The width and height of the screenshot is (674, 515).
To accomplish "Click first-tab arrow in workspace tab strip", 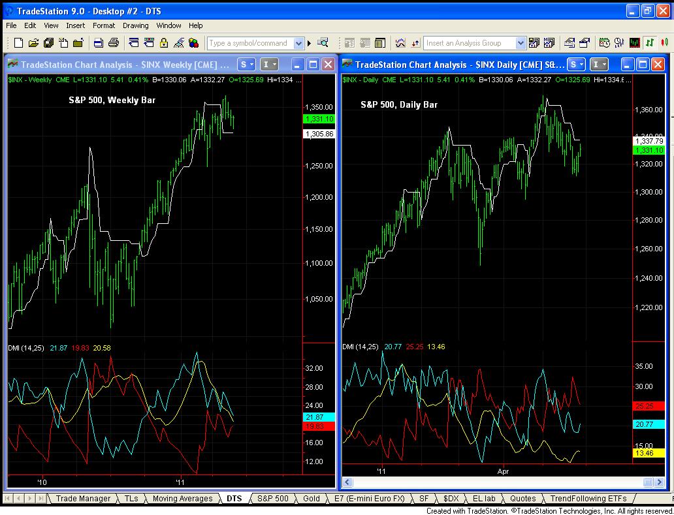I will (8, 498).
